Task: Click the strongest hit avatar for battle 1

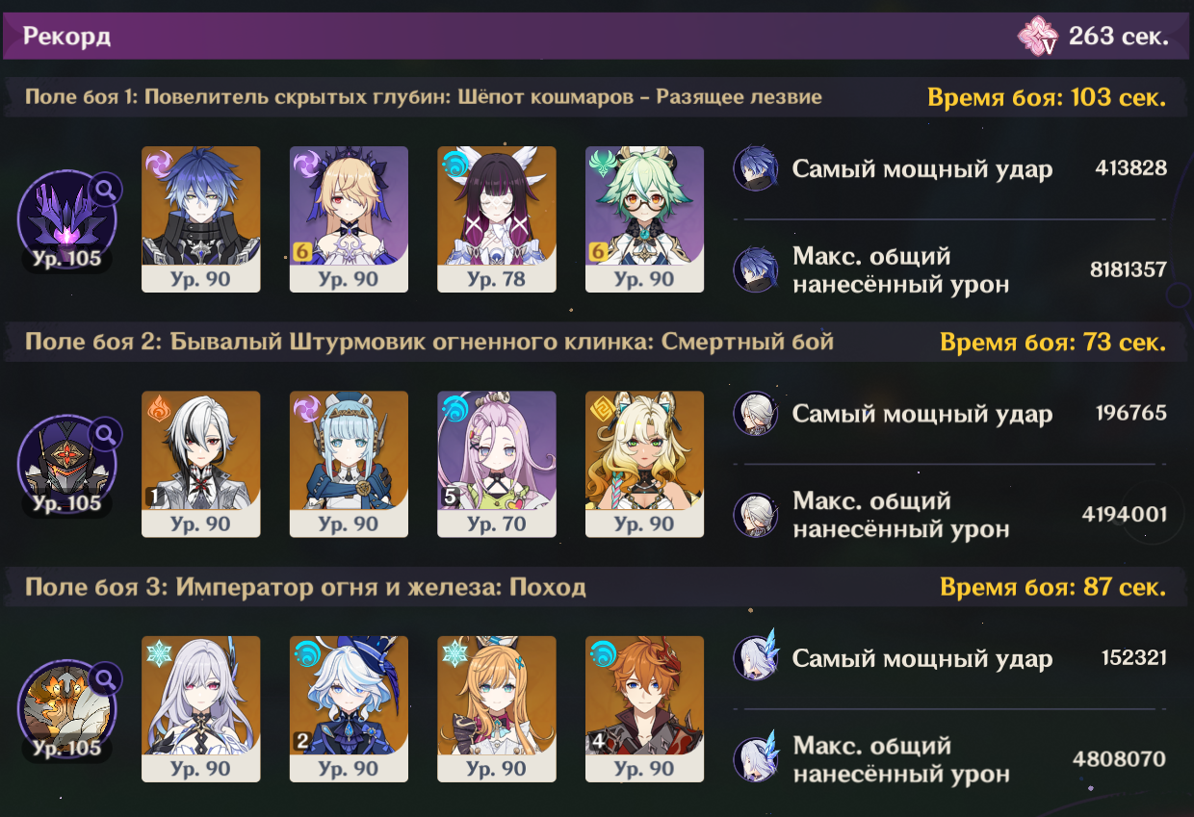Action: pos(756,169)
